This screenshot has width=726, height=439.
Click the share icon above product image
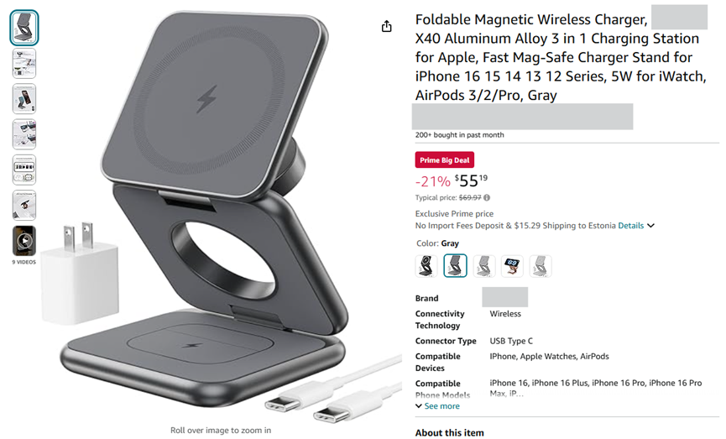tap(387, 26)
